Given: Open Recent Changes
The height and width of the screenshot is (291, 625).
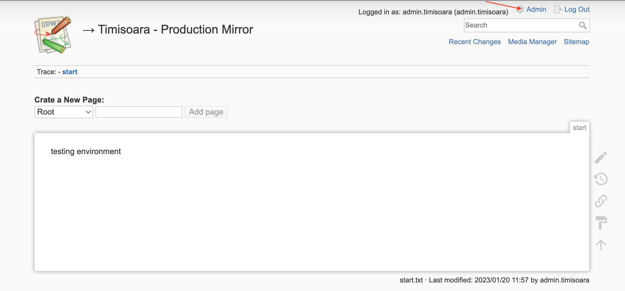Looking at the screenshot, I should point(474,42).
